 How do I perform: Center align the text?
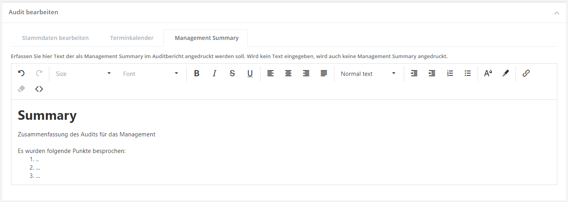tap(288, 74)
